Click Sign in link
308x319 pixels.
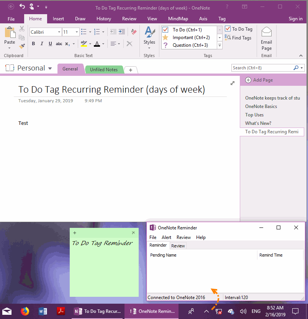(x=296, y=19)
